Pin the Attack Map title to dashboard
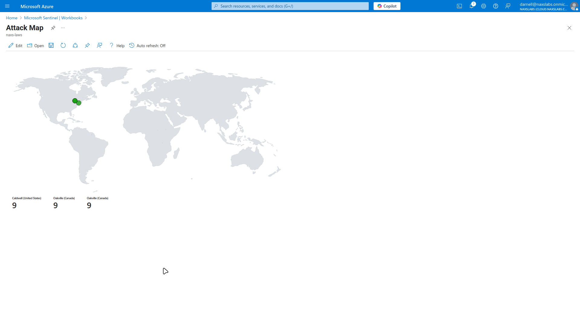Viewport: 580px width, 324px height. tap(53, 28)
